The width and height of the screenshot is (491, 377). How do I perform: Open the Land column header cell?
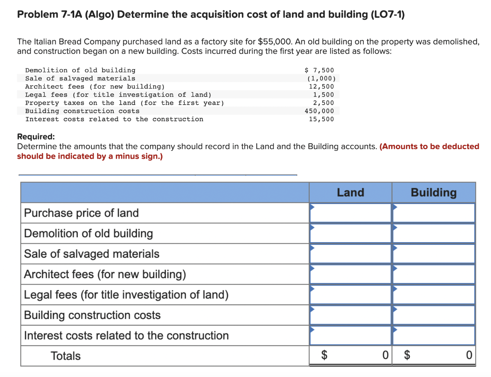tap(350, 192)
